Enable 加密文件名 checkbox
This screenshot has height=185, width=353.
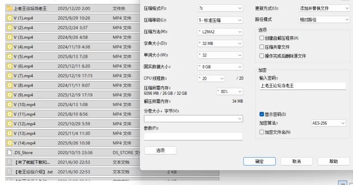coord(262,132)
